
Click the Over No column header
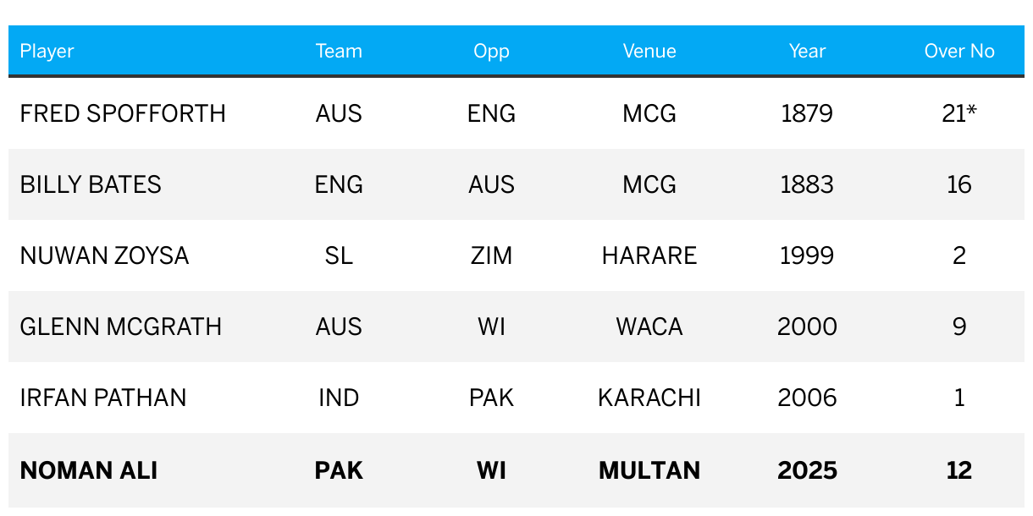(959, 51)
